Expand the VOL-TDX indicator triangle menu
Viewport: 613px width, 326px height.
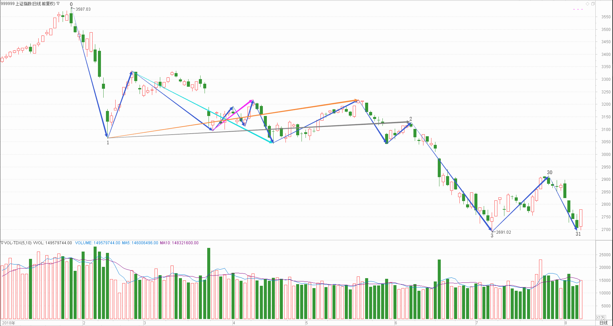[x=2, y=243]
